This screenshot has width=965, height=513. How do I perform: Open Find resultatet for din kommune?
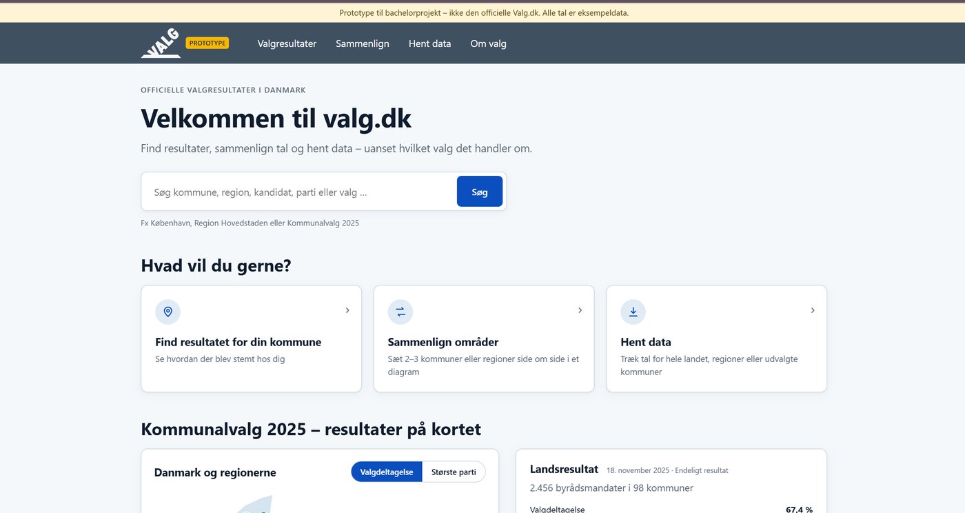pos(238,342)
